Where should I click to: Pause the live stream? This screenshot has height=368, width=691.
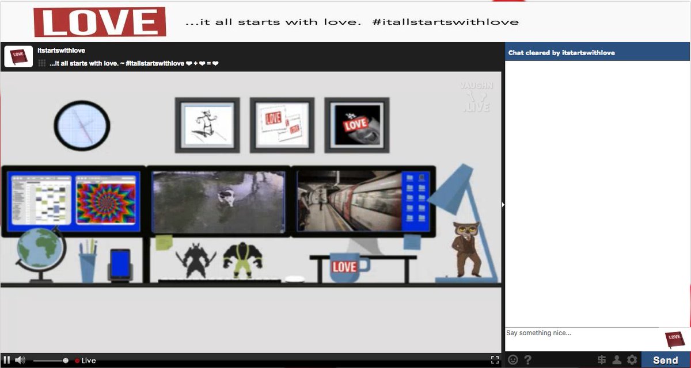coord(7,361)
